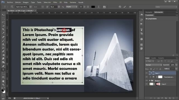The image size is (179, 100).
Task: Select the Brush tool
Action: (x=3, y=41)
